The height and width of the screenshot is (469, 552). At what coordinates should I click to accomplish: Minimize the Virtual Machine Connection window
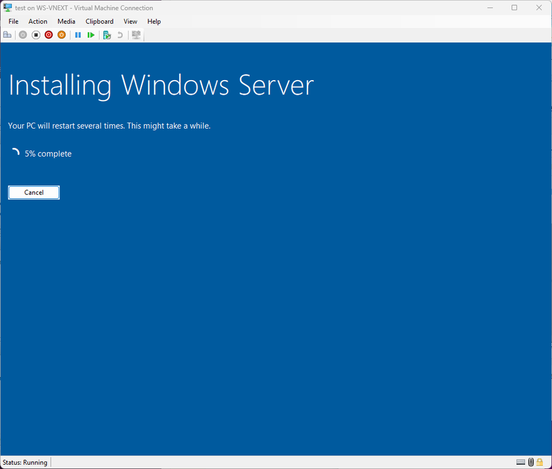click(490, 8)
